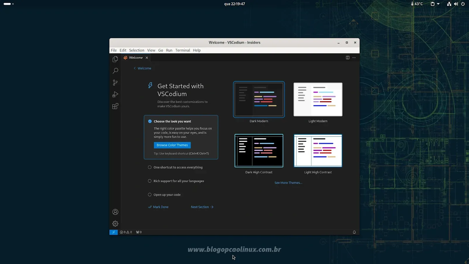The width and height of the screenshot is (469, 264).
Task: Open notifications bell in status bar
Action: [x=354, y=232]
